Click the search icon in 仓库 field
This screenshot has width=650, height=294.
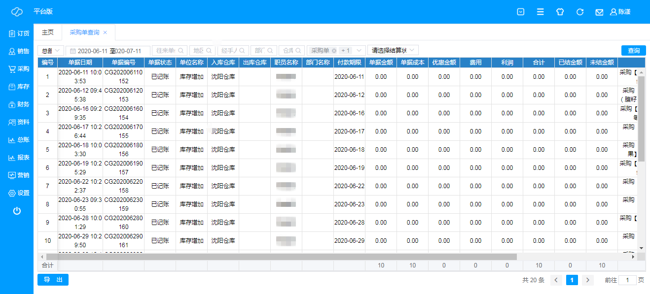pyautogui.click(x=298, y=51)
